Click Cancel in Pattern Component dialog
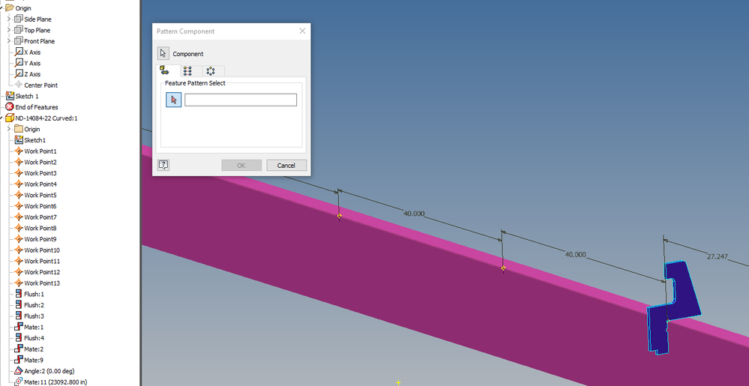The height and width of the screenshot is (386, 749). click(x=286, y=166)
